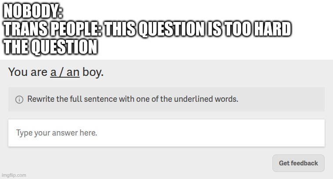Click the word 'boy.' in the sentence

pyautogui.click(x=93, y=73)
